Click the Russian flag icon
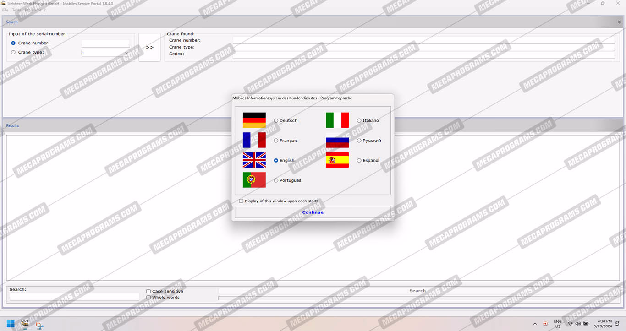 [x=337, y=140]
